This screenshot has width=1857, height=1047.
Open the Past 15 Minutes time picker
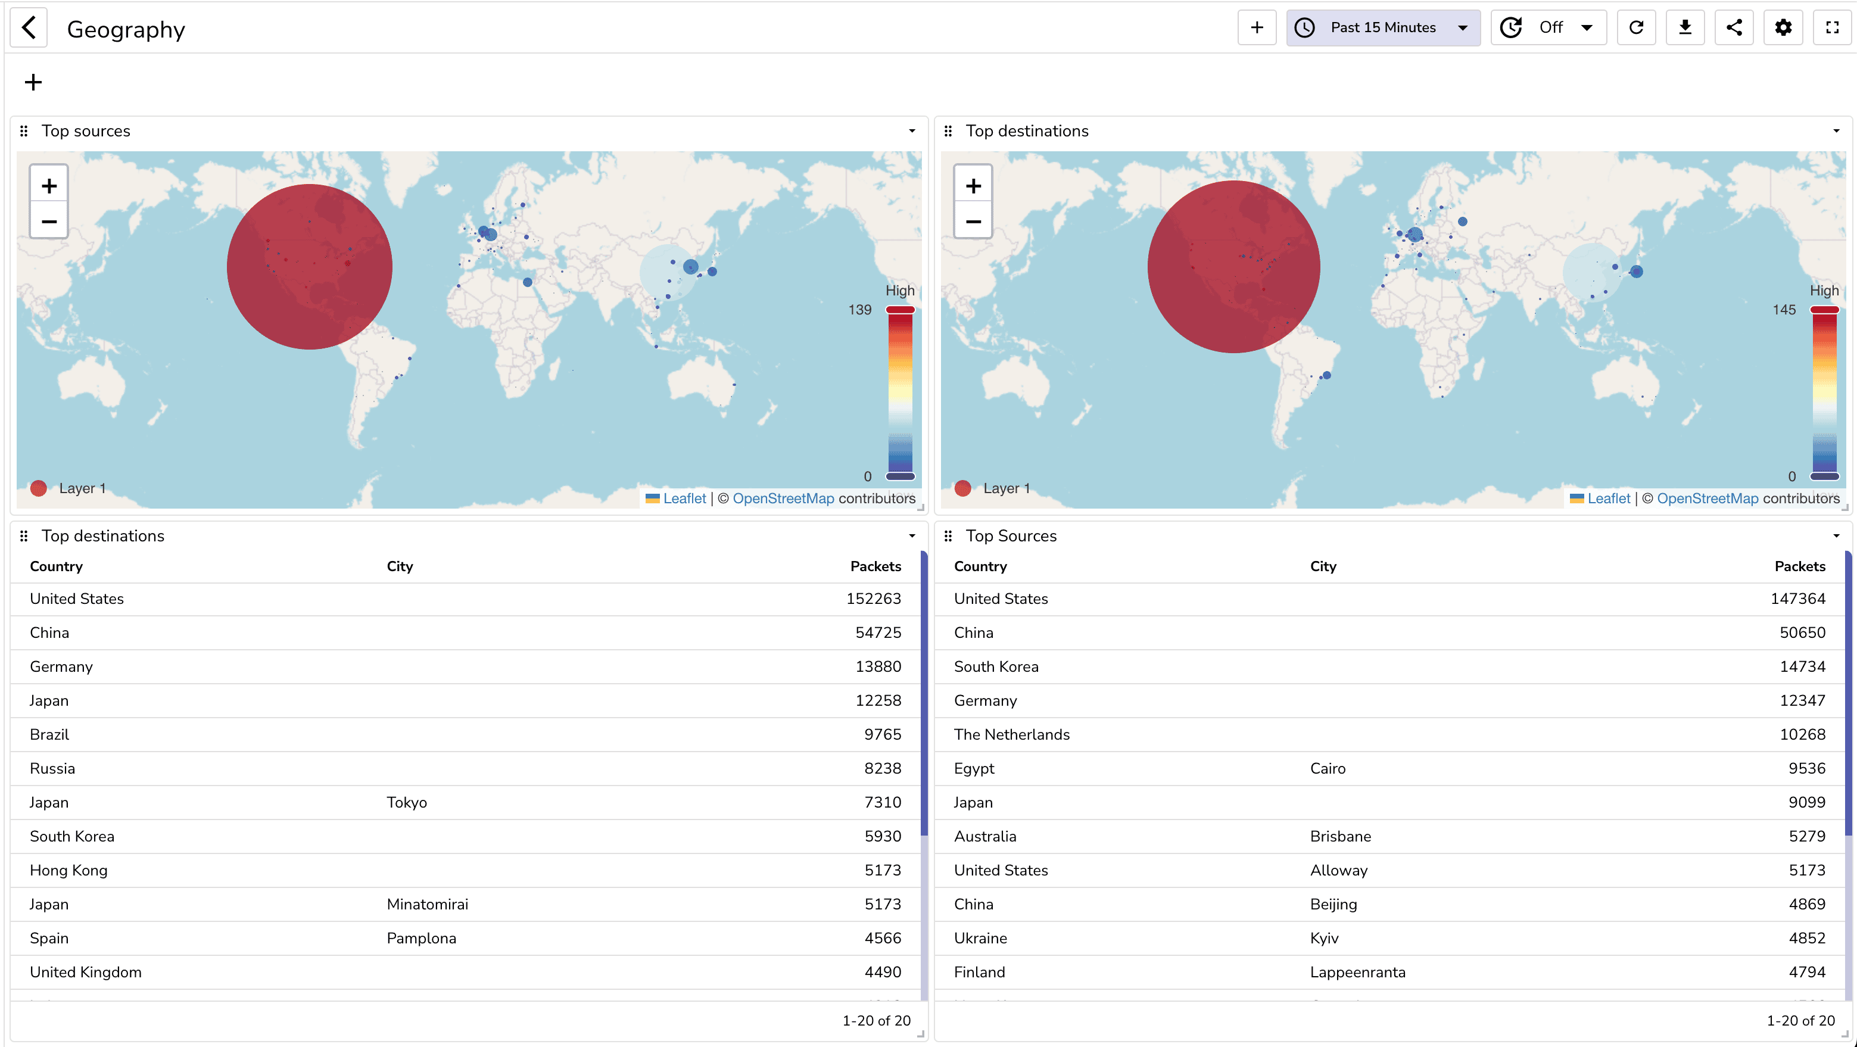point(1383,27)
